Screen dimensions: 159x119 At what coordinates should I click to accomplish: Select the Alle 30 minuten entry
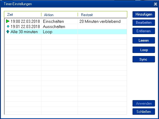click(24, 32)
